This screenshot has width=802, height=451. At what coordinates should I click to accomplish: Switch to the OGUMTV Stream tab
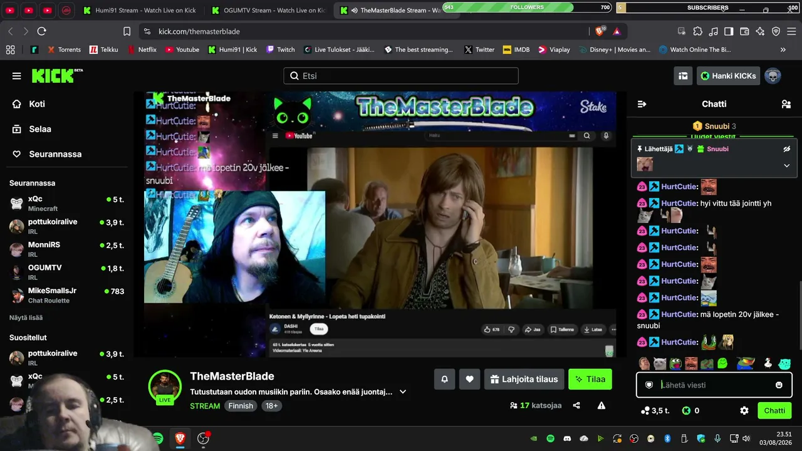coord(269,11)
